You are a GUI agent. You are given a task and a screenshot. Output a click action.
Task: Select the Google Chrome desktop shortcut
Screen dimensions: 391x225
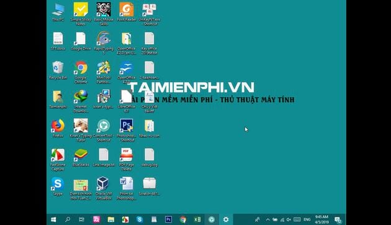[x=81, y=72]
